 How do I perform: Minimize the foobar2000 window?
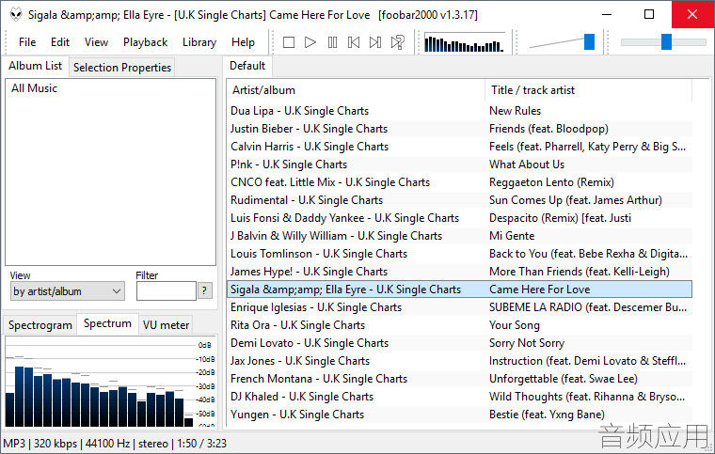click(607, 15)
